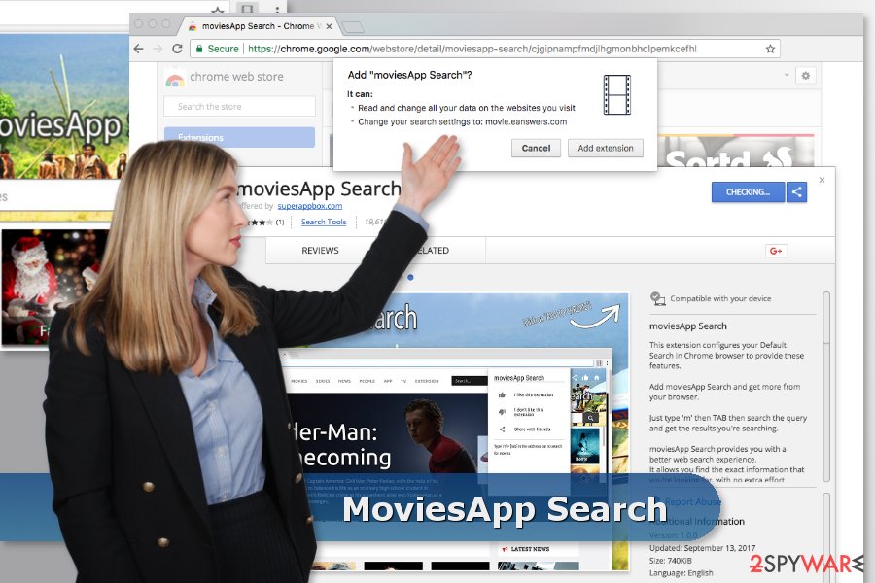Click the browser forward arrow
The width and height of the screenshot is (875, 583).
coord(157,49)
